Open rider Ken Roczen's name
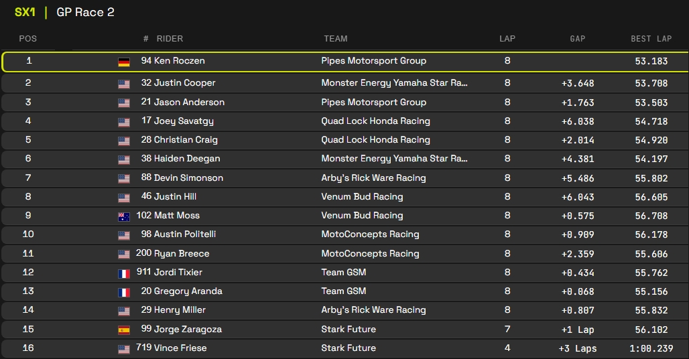This screenshot has height=359, width=689. coord(179,61)
